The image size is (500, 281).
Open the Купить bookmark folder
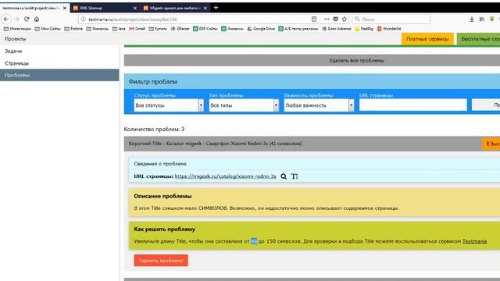pyautogui.click(x=158, y=29)
